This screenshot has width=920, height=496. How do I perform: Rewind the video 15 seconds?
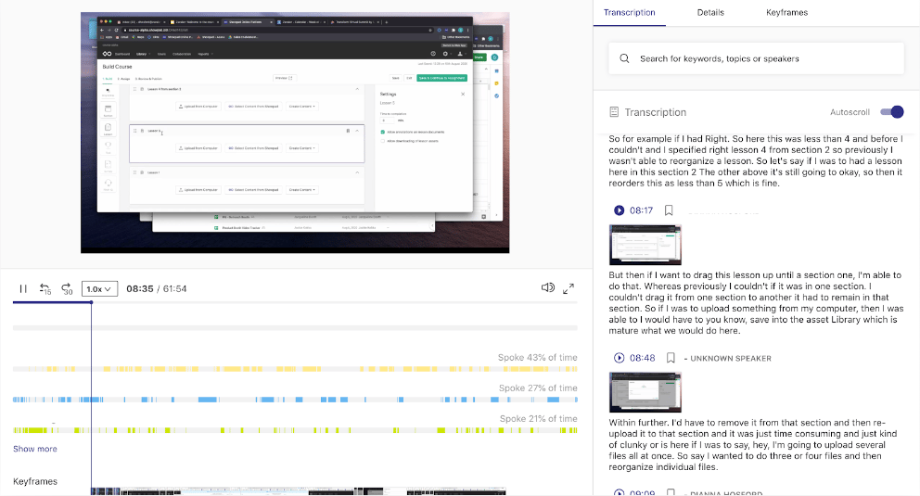pyautogui.click(x=45, y=289)
